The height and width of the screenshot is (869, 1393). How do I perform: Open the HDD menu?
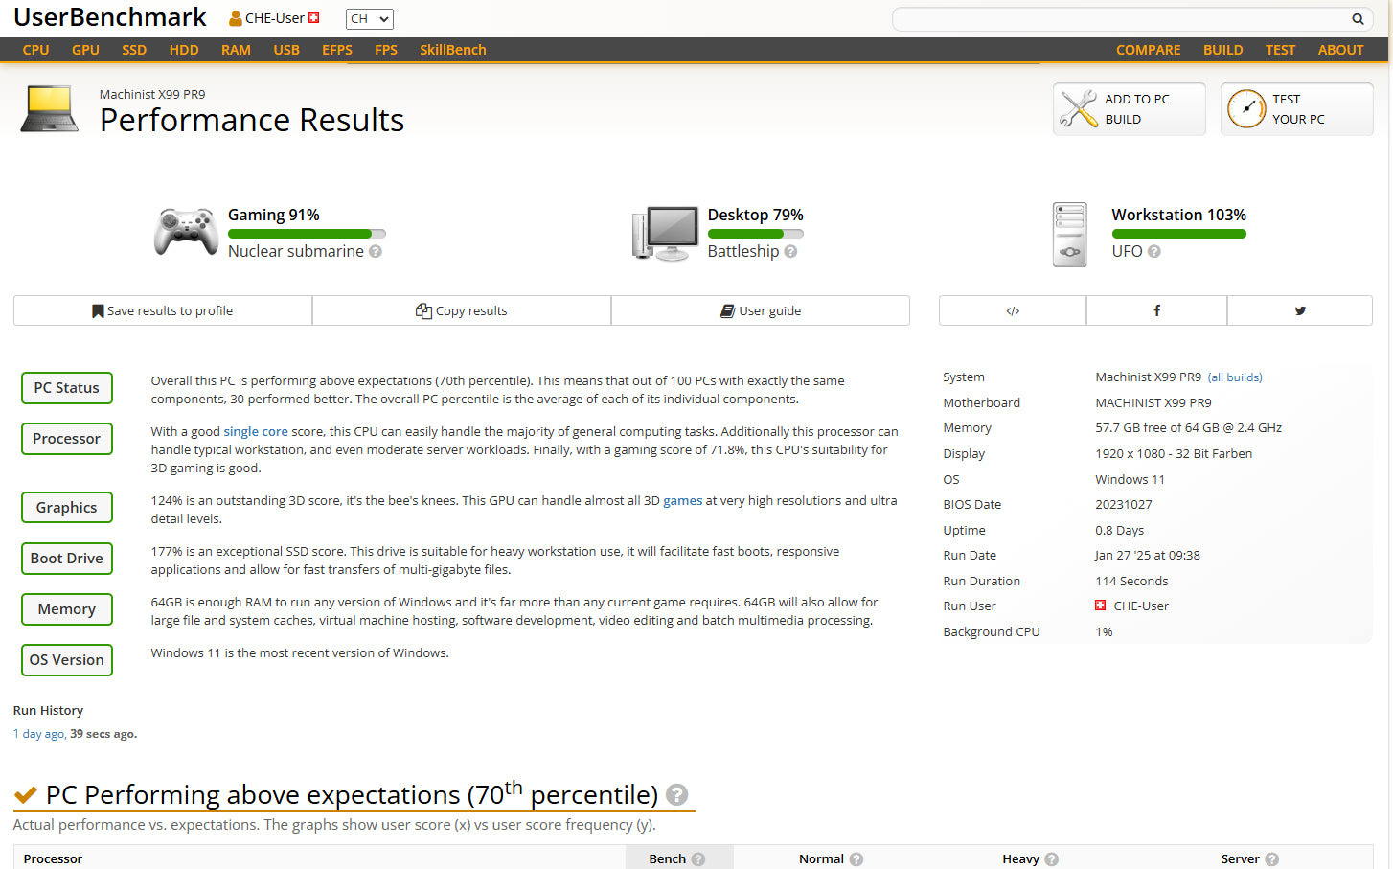[x=184, y=50]
